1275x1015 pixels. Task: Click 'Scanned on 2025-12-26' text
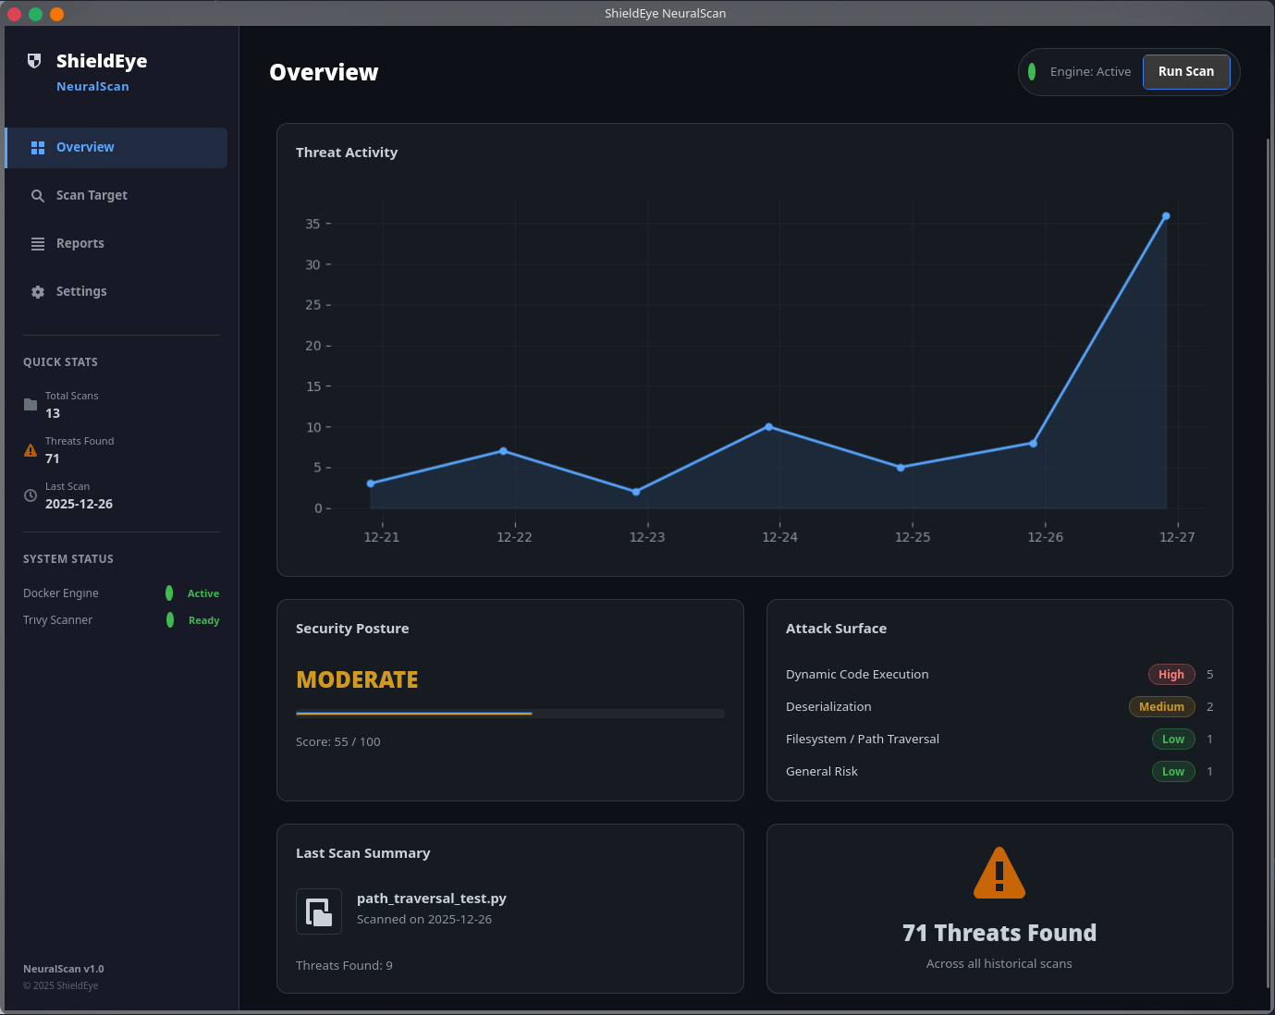[x=424, y=920]
